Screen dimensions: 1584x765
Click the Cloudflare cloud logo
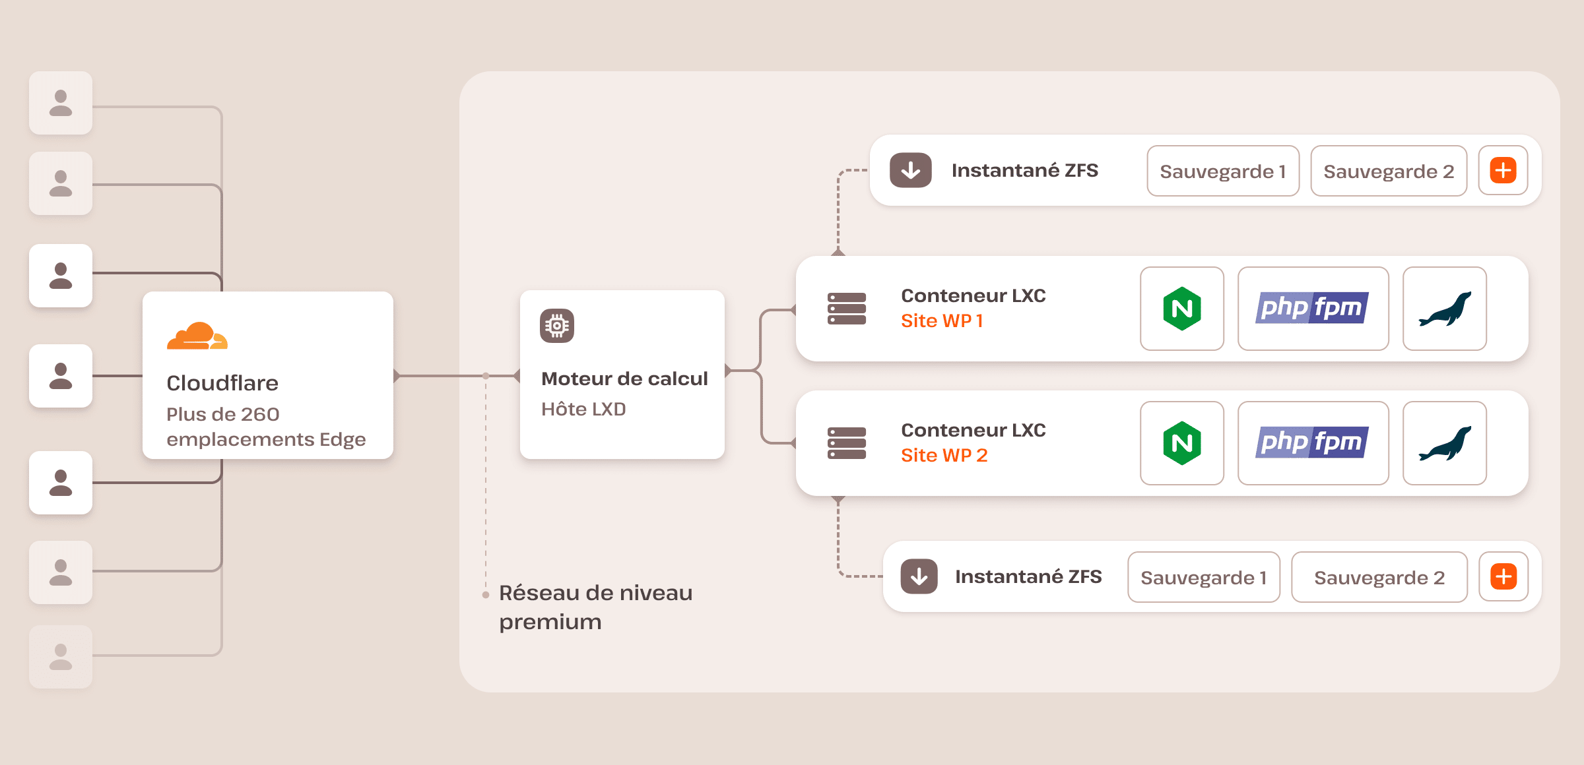197,336
